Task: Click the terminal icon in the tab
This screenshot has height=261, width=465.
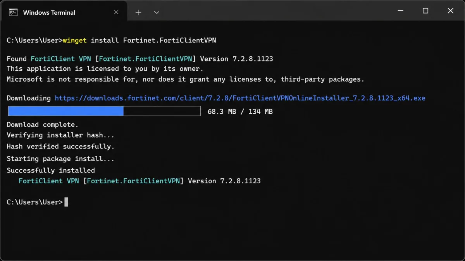Action: point(13,12)
